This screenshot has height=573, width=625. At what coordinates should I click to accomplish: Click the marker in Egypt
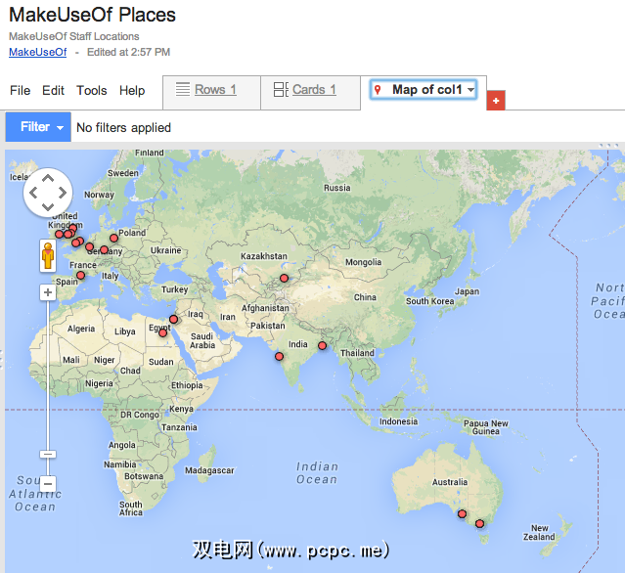pos(162,332)
